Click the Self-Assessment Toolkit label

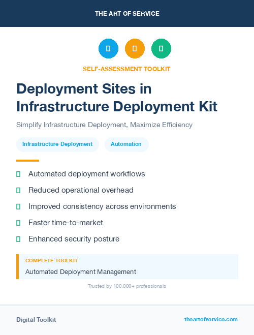pyautogui.click(x=126, y=69)
